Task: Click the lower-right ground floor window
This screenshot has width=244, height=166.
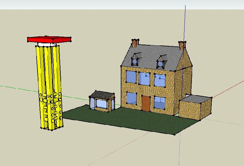Action: (x=159, y=103)
